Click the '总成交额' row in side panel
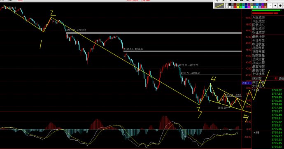The image size is (284, 149). [x=258, y=63]
